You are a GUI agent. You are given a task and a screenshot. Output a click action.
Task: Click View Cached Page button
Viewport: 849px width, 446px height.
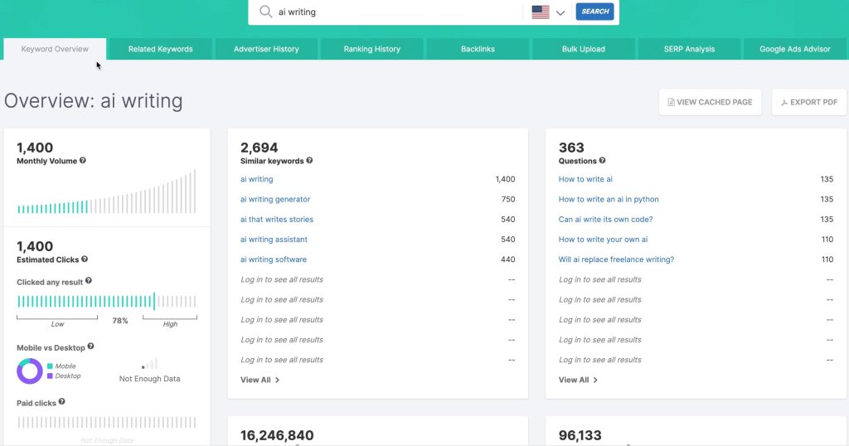point(710,102)
